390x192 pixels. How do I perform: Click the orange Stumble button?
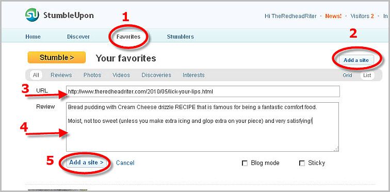[57, 57]
